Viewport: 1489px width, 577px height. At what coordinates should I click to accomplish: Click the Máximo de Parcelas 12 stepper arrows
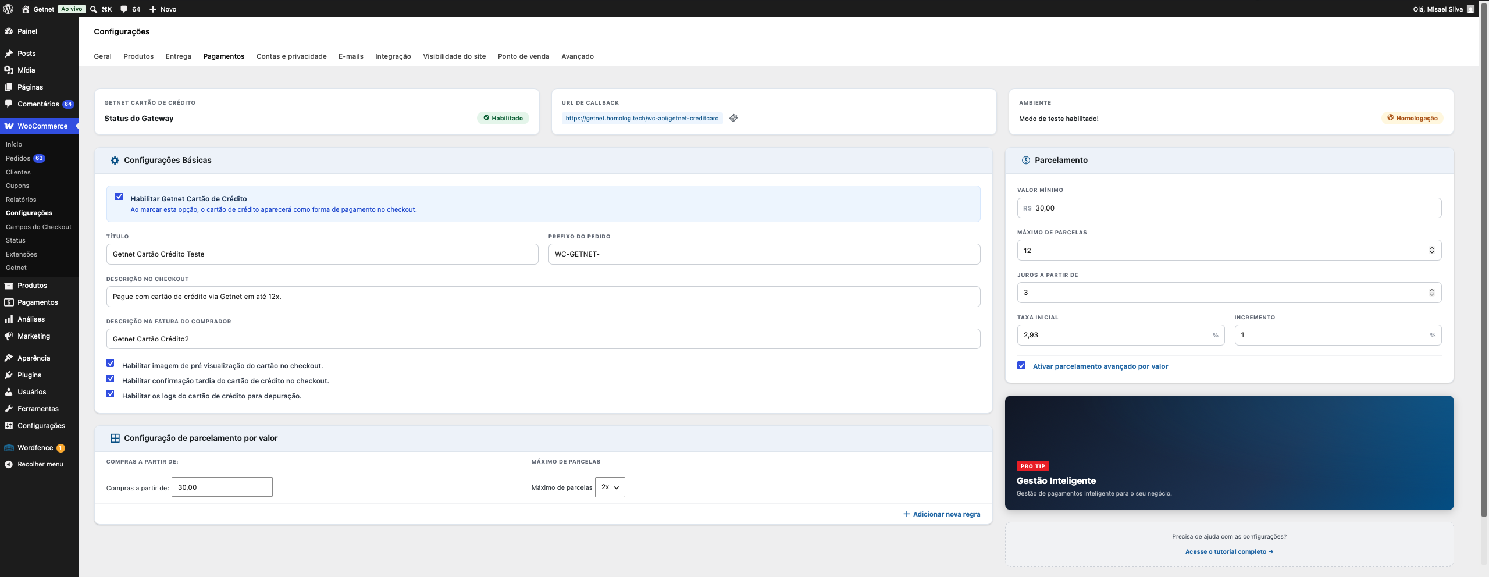1432,251
